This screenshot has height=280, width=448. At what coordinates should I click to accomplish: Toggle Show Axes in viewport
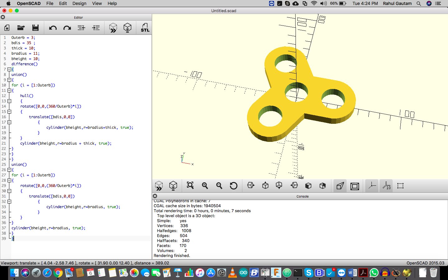tap(372, 186)
